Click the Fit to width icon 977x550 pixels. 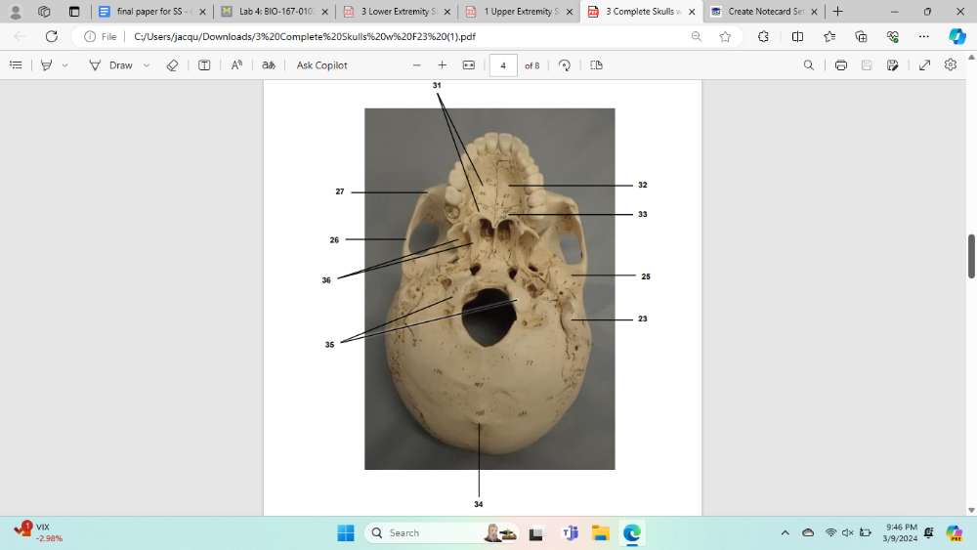coord(468,65)
